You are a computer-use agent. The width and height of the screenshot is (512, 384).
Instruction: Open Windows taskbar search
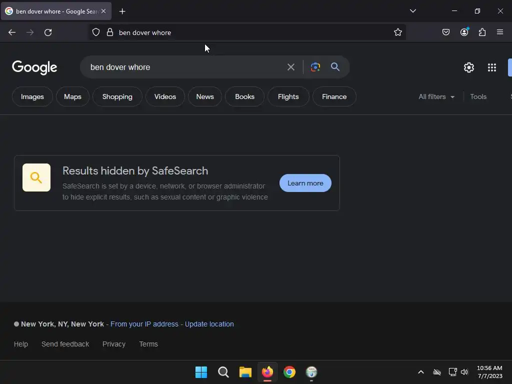223,372
